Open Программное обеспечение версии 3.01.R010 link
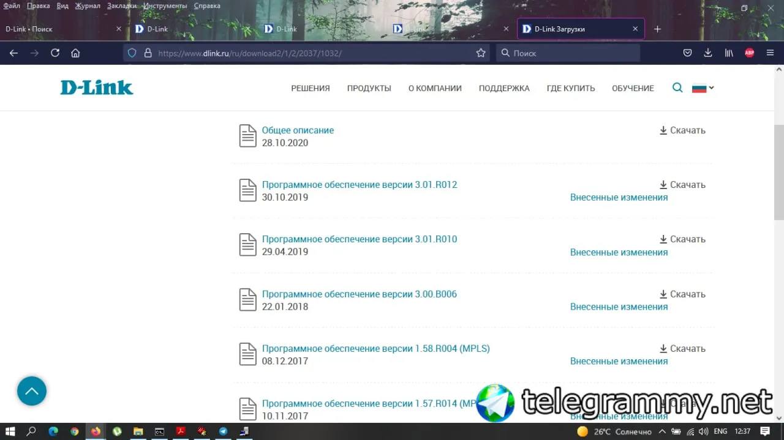 click(360, 239)
